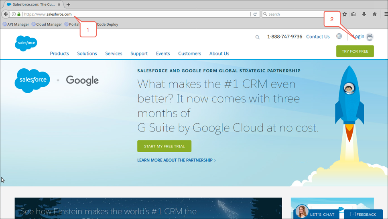Click the Salesforce cloud logo in header

[26, 43]
